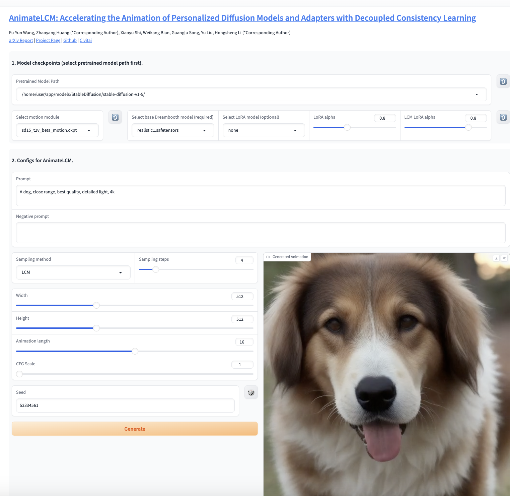
Task: Click the generated dog animation preview
Action: 386,374
